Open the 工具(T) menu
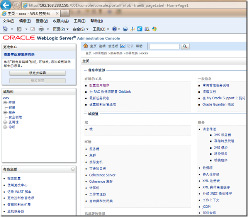Viewport: 248px width, 217px height. tap(80, 21)
